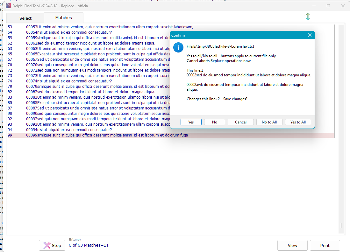The height and width of the screenshot is (252, 350).
Task: Choose No in the Confirm dialog
Action: coord(215,122)
